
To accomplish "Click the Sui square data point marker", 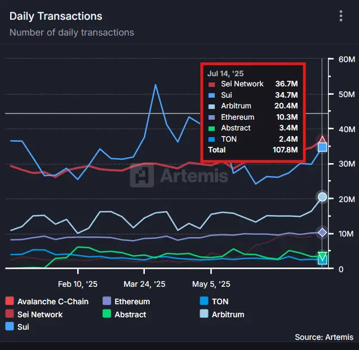I will click(x=322, y=147).
